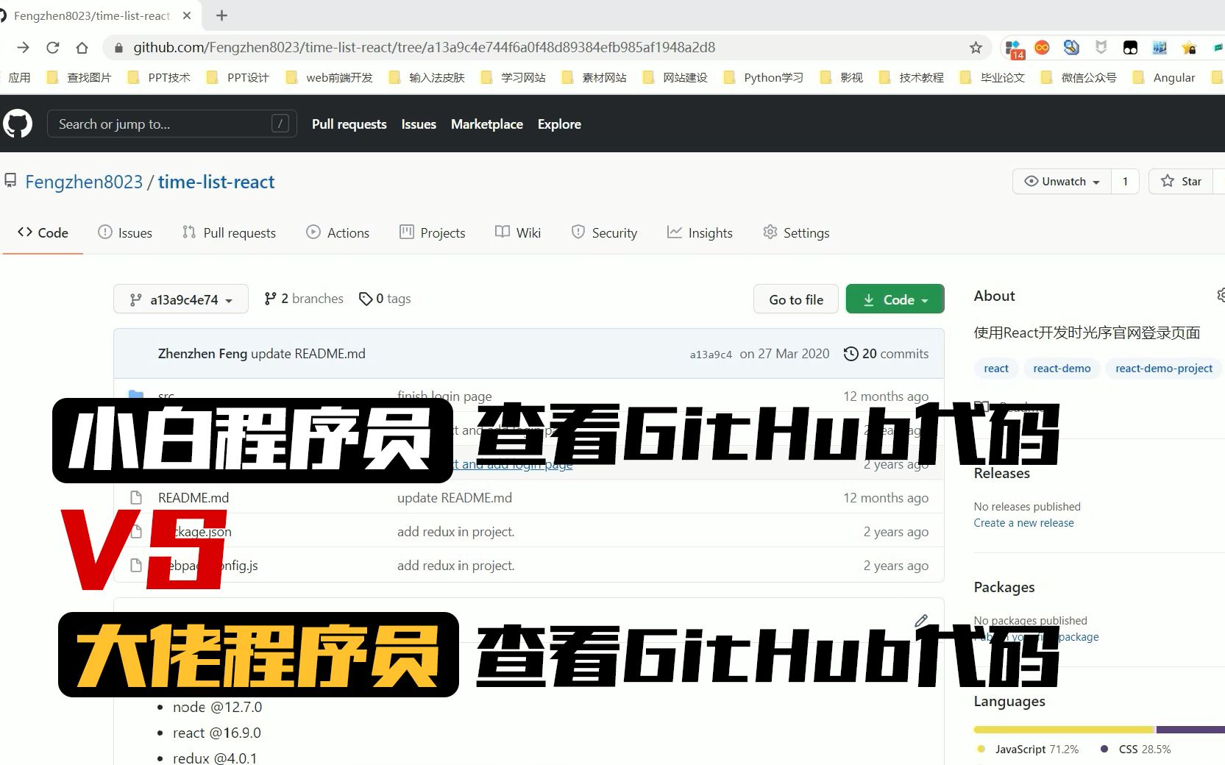1225x765 pixels.
Task: Open the Python学习 bookmark folder
Action: click(x=763, y=77)
